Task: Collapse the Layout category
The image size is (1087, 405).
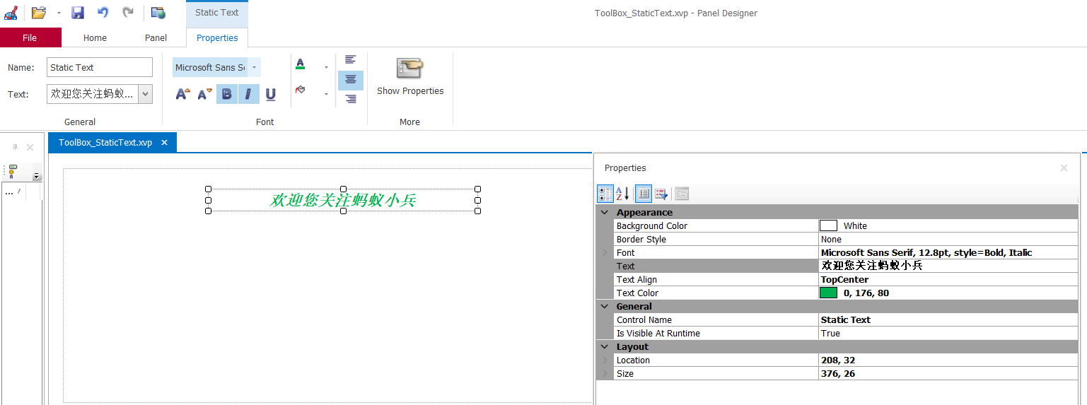Action: pos(605,346)
